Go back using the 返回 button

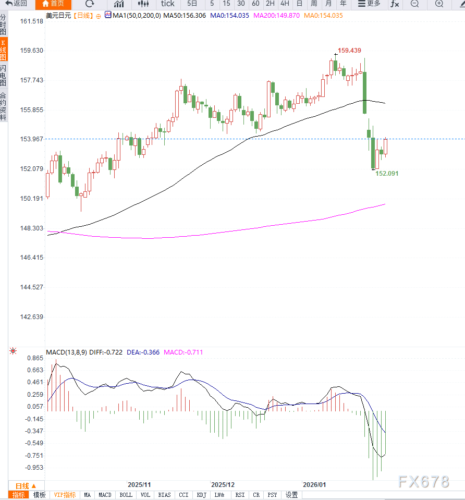(x=17, y=4)
